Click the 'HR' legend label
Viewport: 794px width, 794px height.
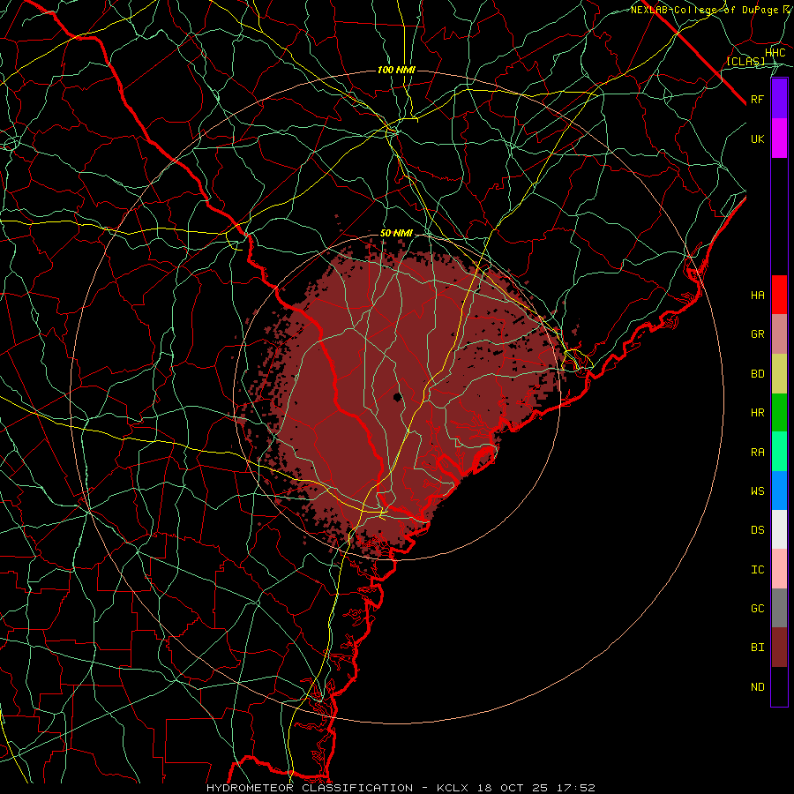758,413
